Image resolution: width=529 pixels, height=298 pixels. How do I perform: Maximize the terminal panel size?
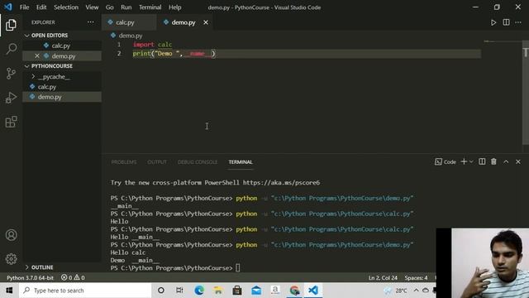pyautogui.click(x=506, y=162)
